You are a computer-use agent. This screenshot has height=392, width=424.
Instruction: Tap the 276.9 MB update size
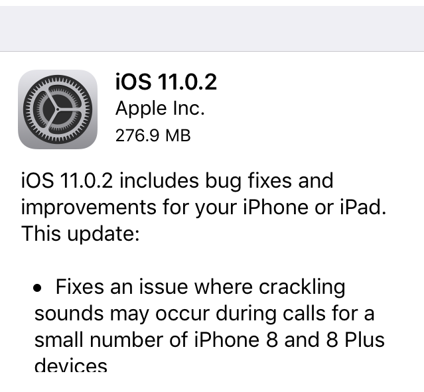coord(153,135)
